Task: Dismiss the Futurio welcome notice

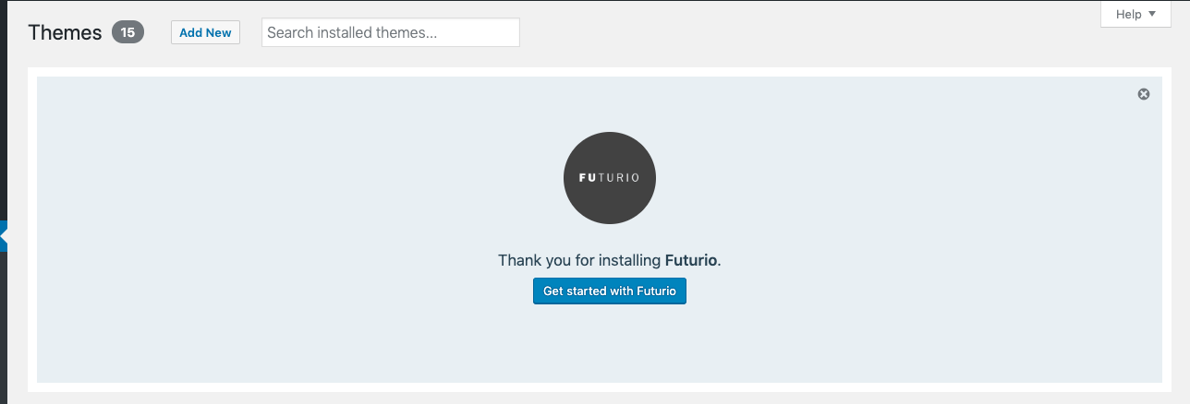Action: pyautogui.click(x=1144, y=94)
